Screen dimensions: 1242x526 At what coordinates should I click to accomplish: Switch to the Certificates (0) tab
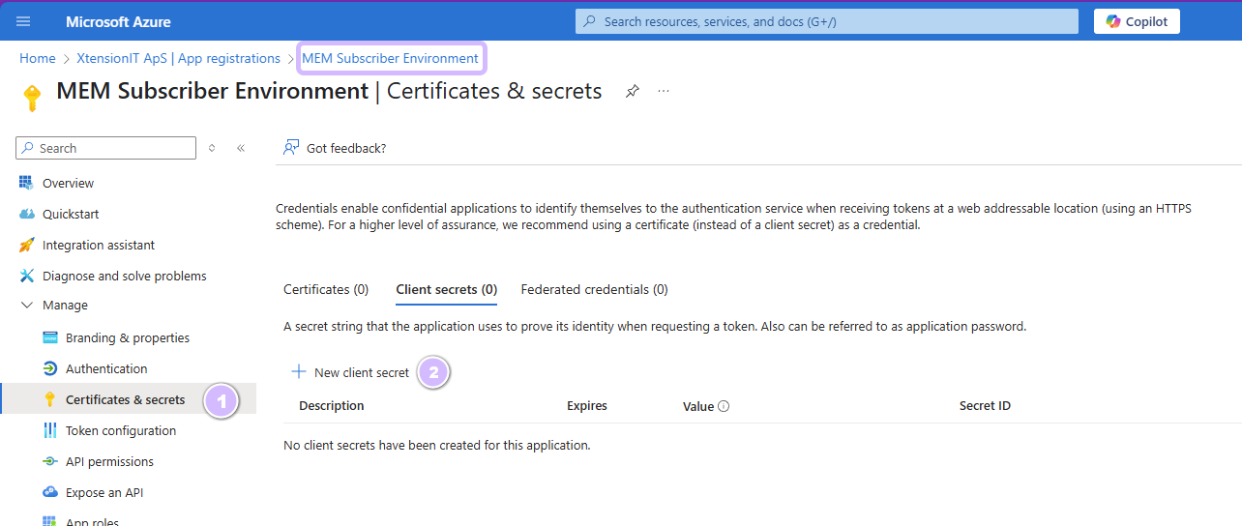(x=326, y=289)
